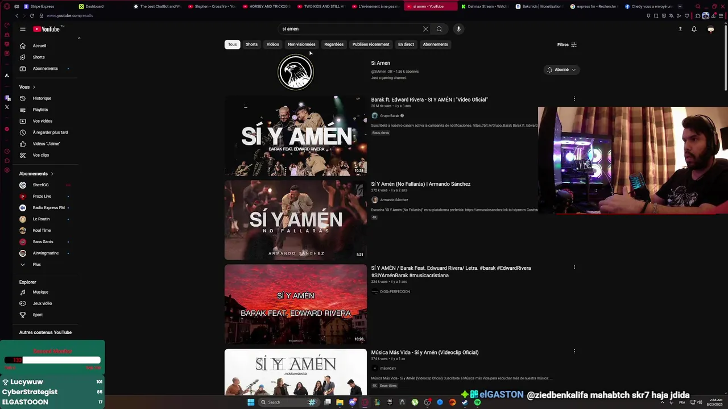
Task: Open the YouTube guide hamburger menu
Action: coord(23,29)
